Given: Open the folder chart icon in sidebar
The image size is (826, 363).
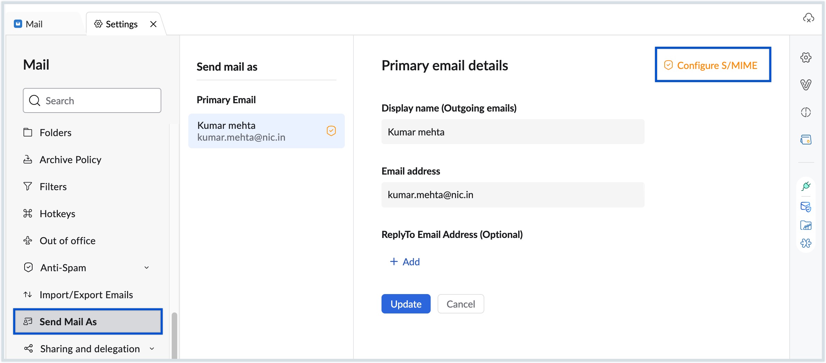Looking at the screenshot, I should click(x=806, y=225).
